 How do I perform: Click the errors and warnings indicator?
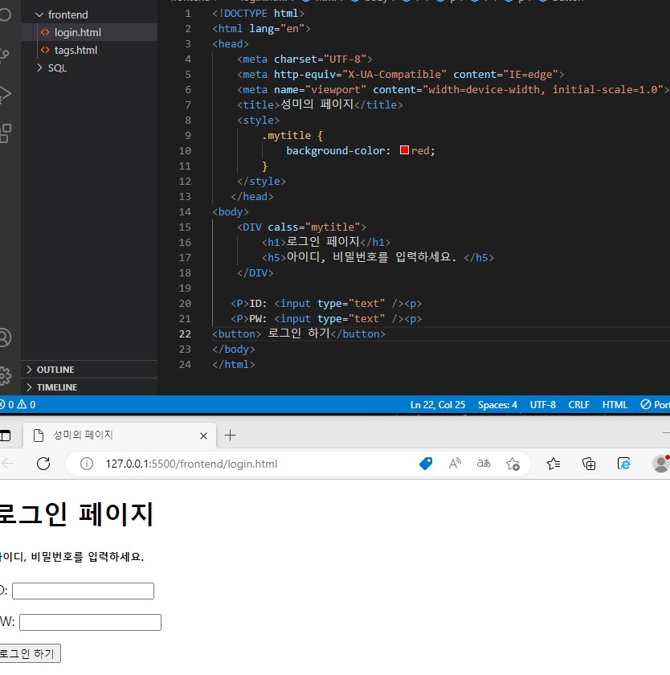click(18, 405)
